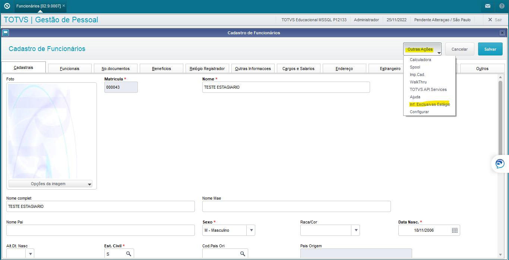Viewport: 509px width, 260px height.
Task: Switch to the Outros tab
Action: tap(482, 69)
